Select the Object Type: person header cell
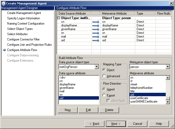The height and width of the screenshot is (129, 175). 118,18
